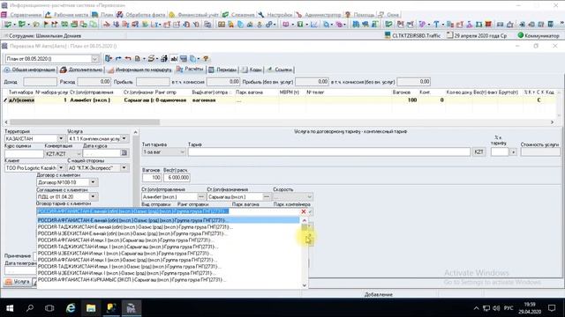Choose РОССИЯ-АФГАНИСТАН-КУРКАМЫС list entry

click(169, 280)
